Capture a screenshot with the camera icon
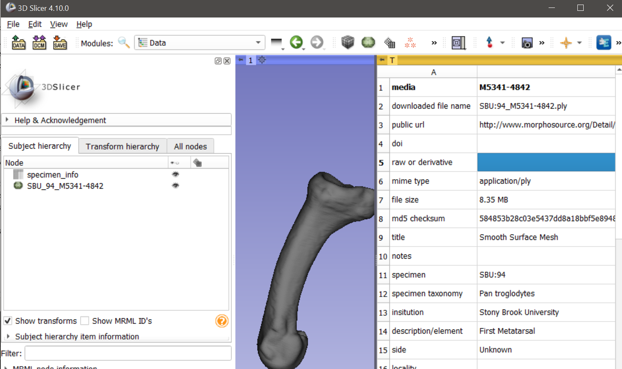 coord(527,42)
